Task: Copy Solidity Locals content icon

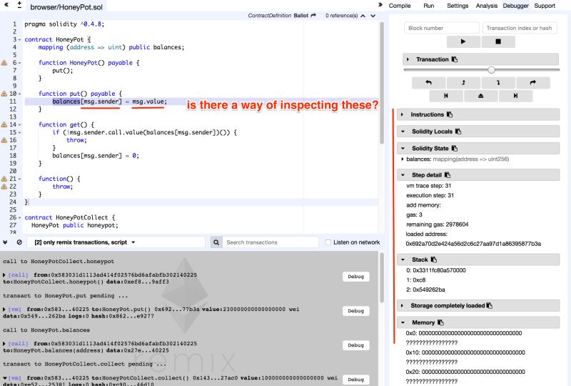Action: click(x=458, y=132)
